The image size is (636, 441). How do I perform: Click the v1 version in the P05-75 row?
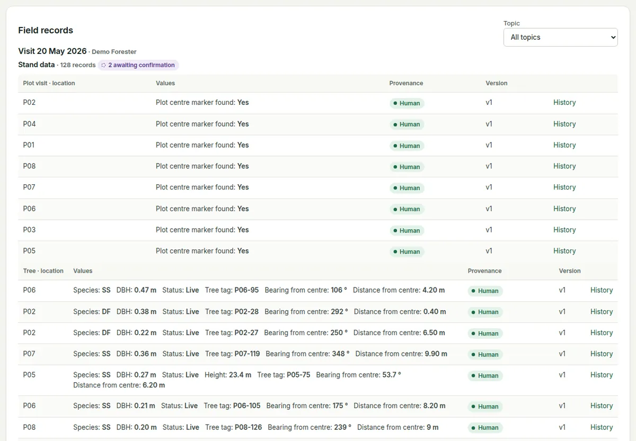562,375
